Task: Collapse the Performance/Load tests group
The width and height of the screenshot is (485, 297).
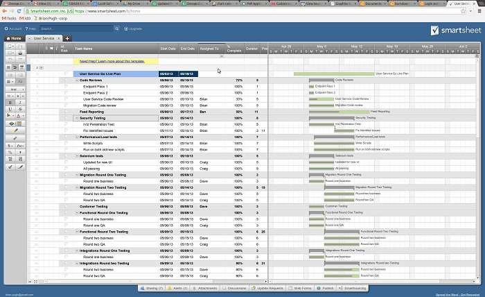Action: click(x=77, y=137)
